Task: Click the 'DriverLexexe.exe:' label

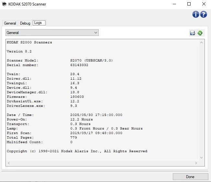Action: pos(26,106)
